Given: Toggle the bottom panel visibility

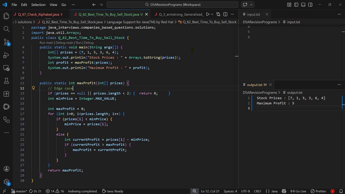Looking at the screenshot, I should pyautogui.click(x=303, y=5).
